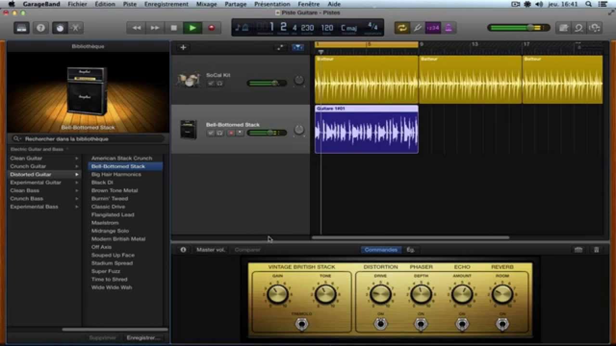The width and height of the screenshot is (616, 346).
Task: Click the Catch playhead button in track header
Action: (x=280, y=48)
